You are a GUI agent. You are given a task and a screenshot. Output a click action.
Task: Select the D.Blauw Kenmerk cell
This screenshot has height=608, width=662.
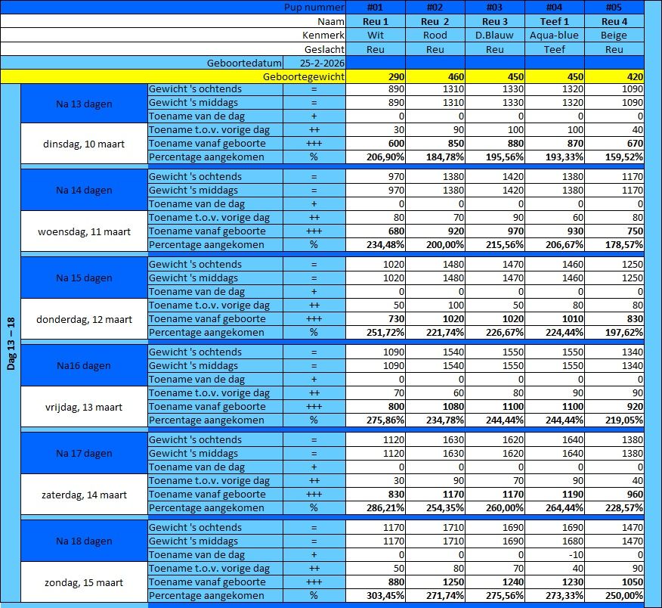tap(495, 35)
